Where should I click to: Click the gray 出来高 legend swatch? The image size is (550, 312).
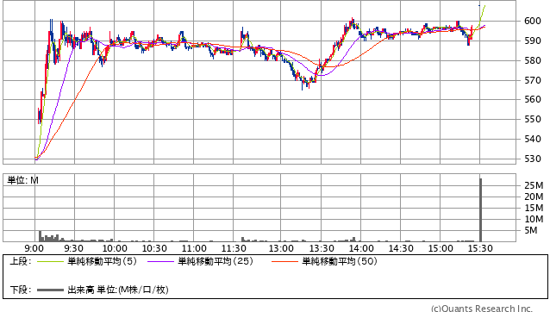(50, 290)
